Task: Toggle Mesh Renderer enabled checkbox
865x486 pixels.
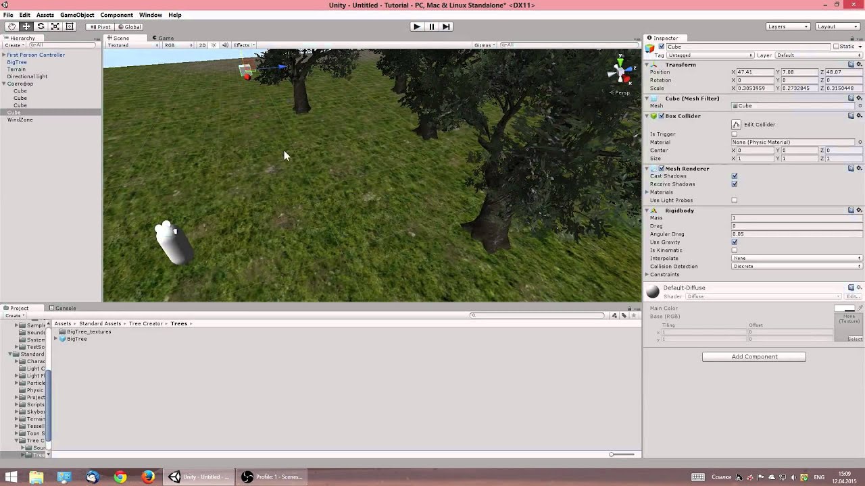Action: point(661,169)
